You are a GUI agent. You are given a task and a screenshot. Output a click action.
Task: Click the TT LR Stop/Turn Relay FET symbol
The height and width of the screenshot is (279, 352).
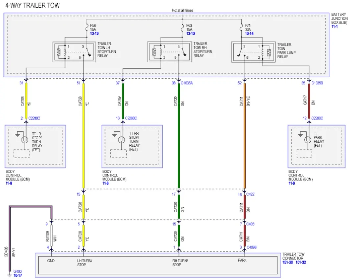[24, 140]
